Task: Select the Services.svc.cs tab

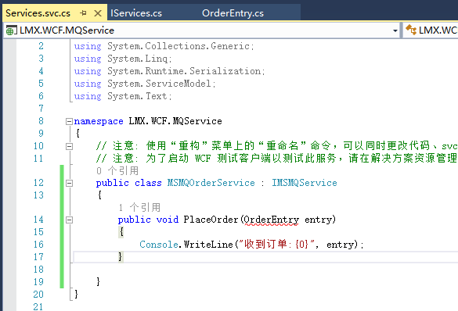Action: click(x=38, y=13)
